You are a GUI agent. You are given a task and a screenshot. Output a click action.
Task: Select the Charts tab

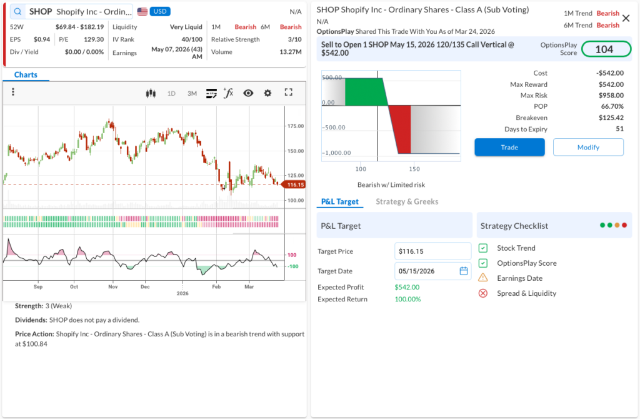click(26, 75)
